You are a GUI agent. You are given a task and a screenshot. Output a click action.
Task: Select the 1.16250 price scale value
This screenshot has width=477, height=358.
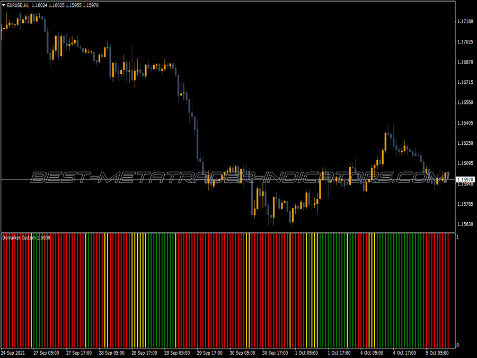(465, 143)
